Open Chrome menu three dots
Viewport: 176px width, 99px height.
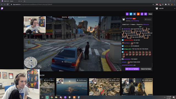pos(175,4)
